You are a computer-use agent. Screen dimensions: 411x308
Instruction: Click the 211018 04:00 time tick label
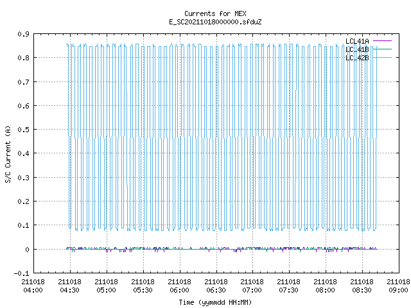(33, 286)
